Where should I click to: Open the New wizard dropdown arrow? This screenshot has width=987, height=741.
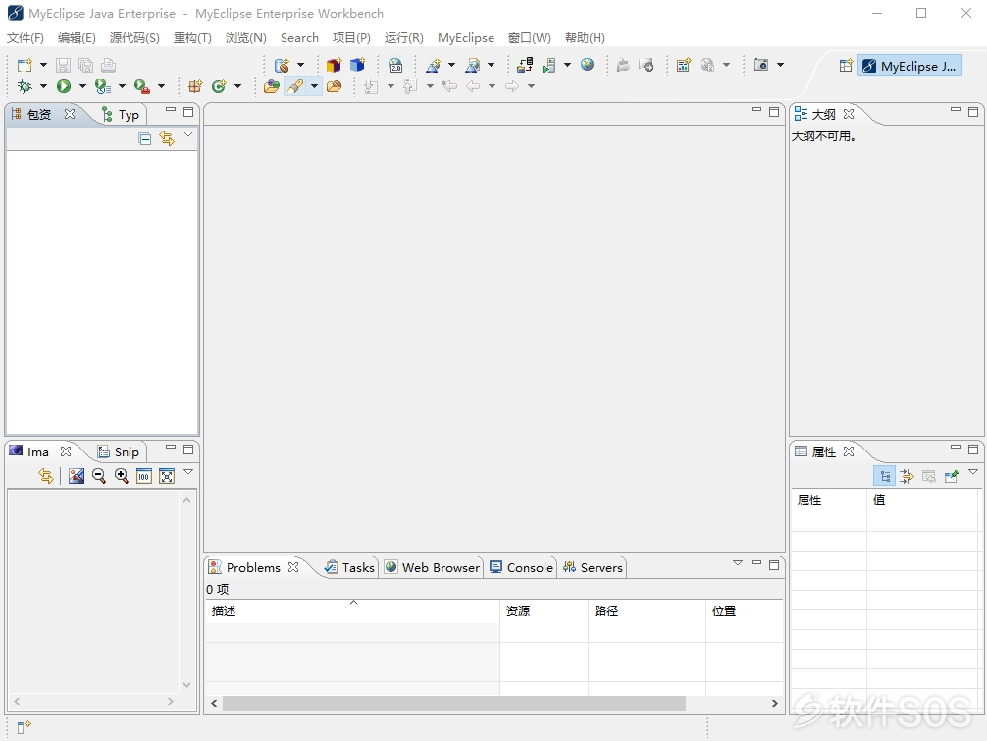[x=43, y=65]
